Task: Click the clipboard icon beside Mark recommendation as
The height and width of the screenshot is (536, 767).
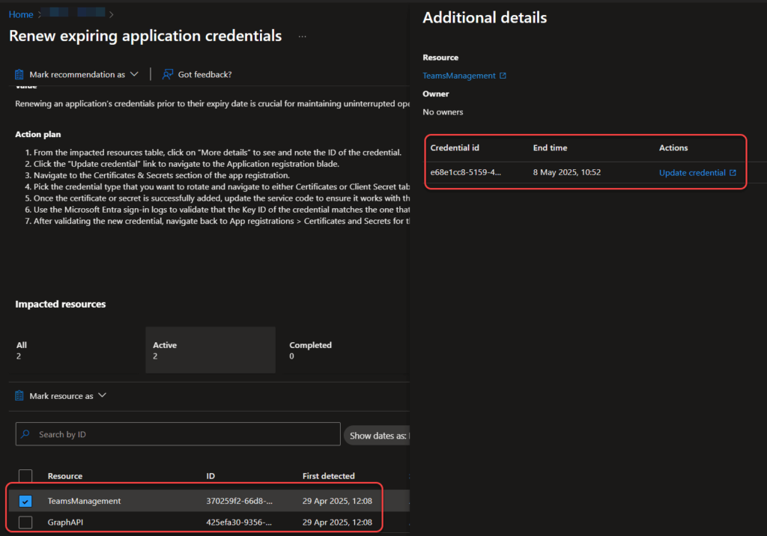Action: (19, 74)
